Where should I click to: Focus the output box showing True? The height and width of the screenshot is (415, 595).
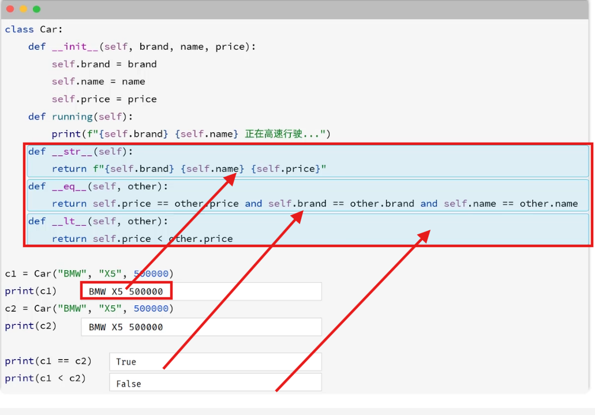click(x=215, y=362)
